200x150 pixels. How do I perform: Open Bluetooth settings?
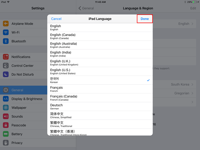(x=24, y=41)
